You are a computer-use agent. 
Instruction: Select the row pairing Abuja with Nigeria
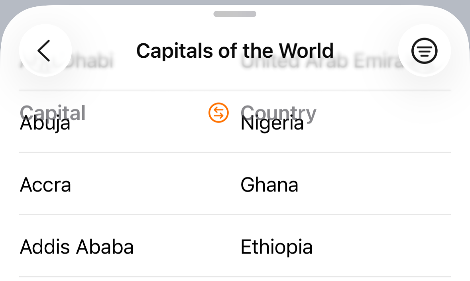click(x=235, y=121)
